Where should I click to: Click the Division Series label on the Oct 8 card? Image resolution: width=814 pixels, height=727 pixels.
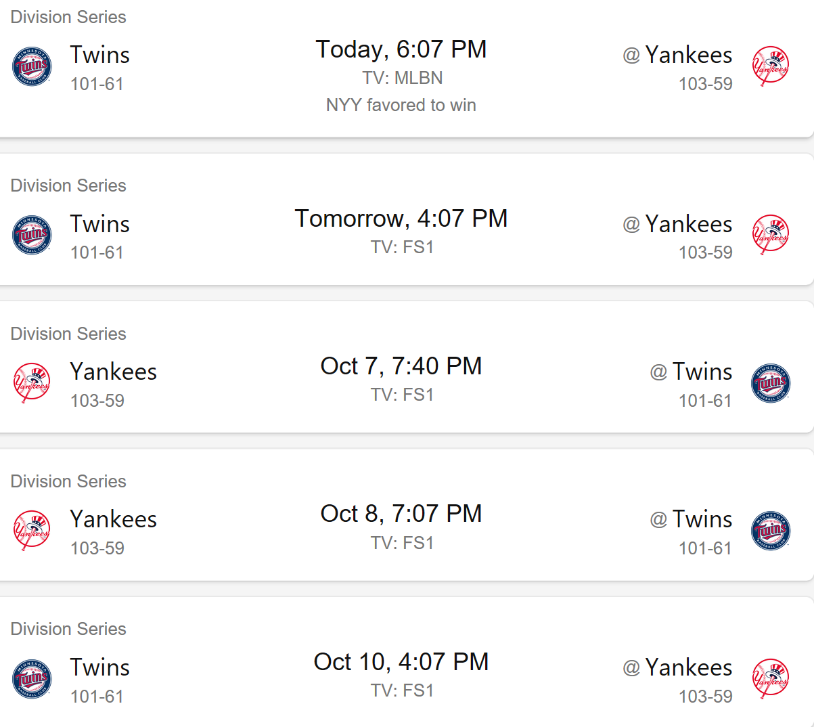pyautogui.click(x=68, y=481)
